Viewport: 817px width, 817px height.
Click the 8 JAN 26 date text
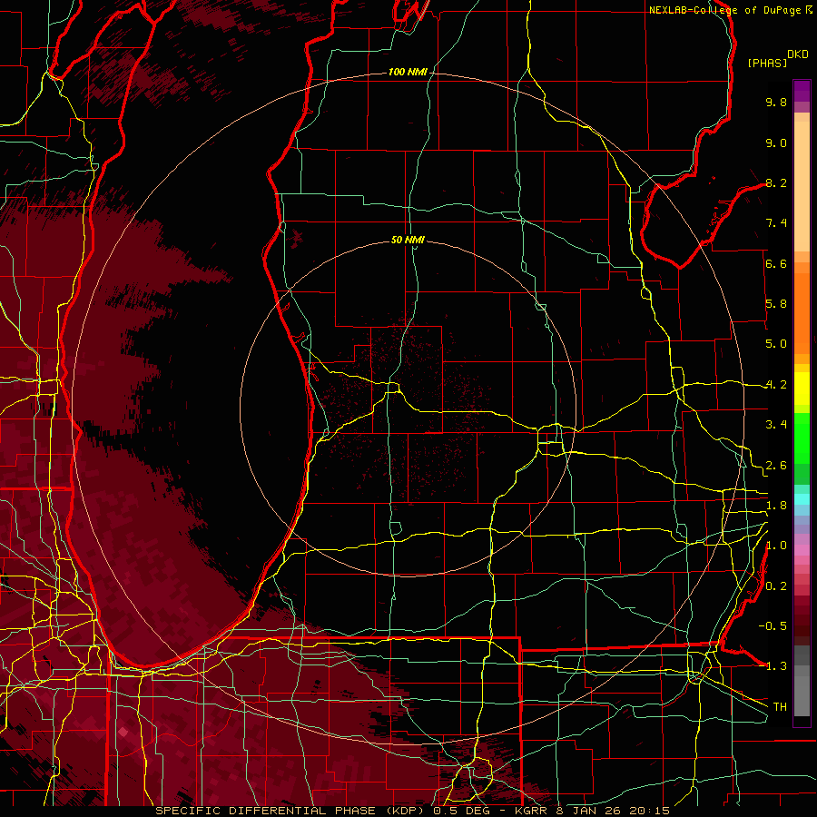pos(590,811)
